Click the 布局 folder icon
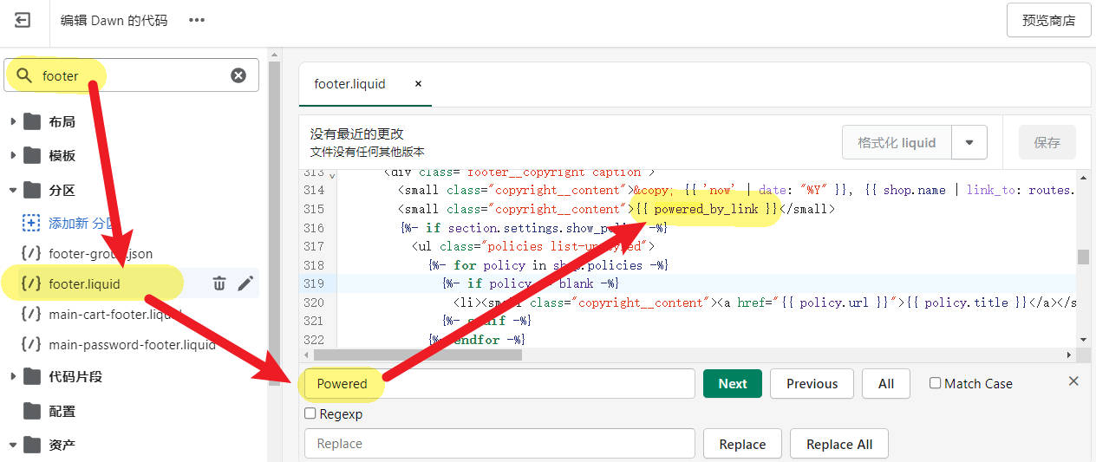The height and width of the screenshot is (462, 1096). (x=32, y=121)
